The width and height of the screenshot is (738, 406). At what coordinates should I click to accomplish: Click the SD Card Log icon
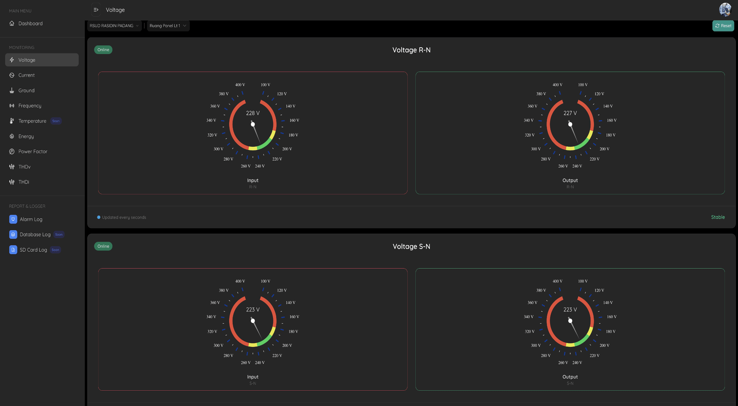(13, 250)
